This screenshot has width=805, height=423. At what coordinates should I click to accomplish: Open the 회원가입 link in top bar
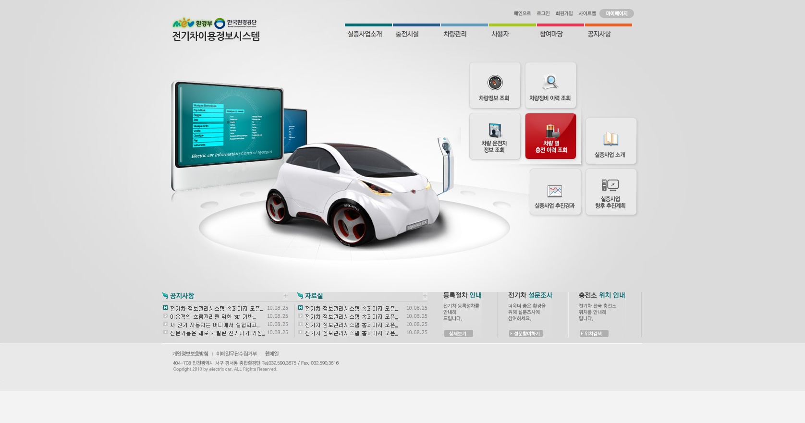pyautogui.click(x=564, y=13)
